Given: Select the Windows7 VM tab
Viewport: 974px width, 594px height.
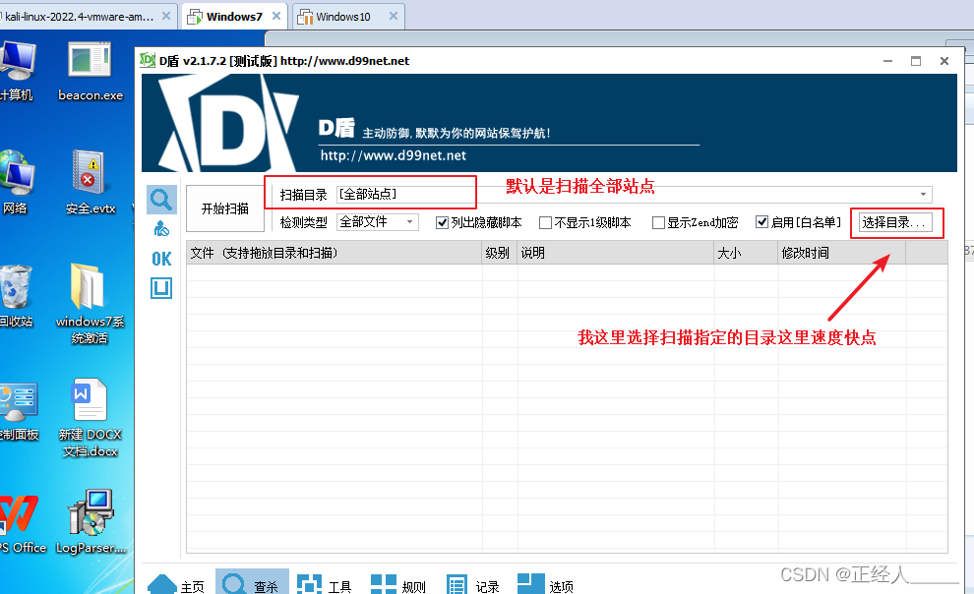Looking at the screenshot, I should pyautogui.click(x=234, y=17).
